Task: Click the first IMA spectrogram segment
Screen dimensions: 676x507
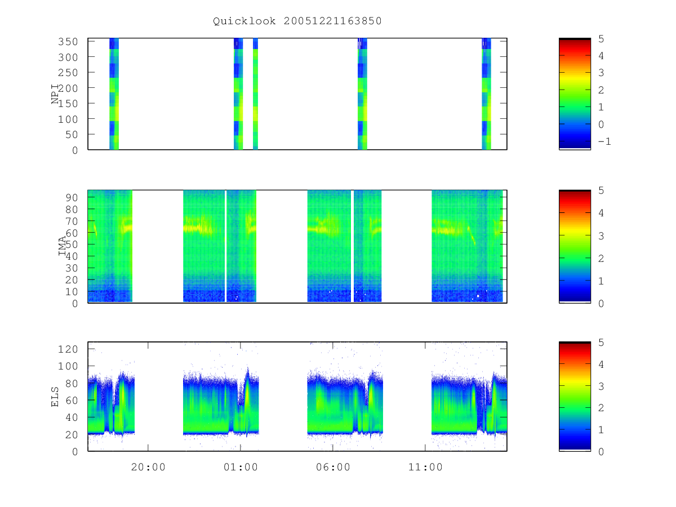Action: 110,246
